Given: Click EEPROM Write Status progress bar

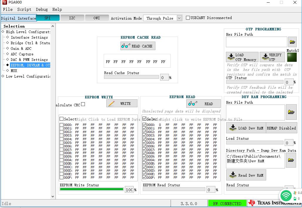Looking at the screenshot, I should (x=91, y=189).
